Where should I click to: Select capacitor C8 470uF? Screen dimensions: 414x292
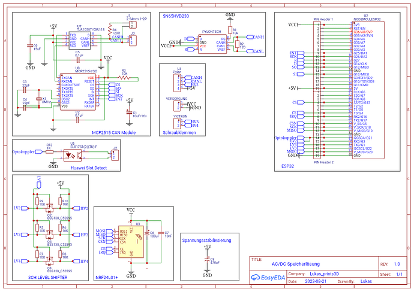[x=207, y=260]
